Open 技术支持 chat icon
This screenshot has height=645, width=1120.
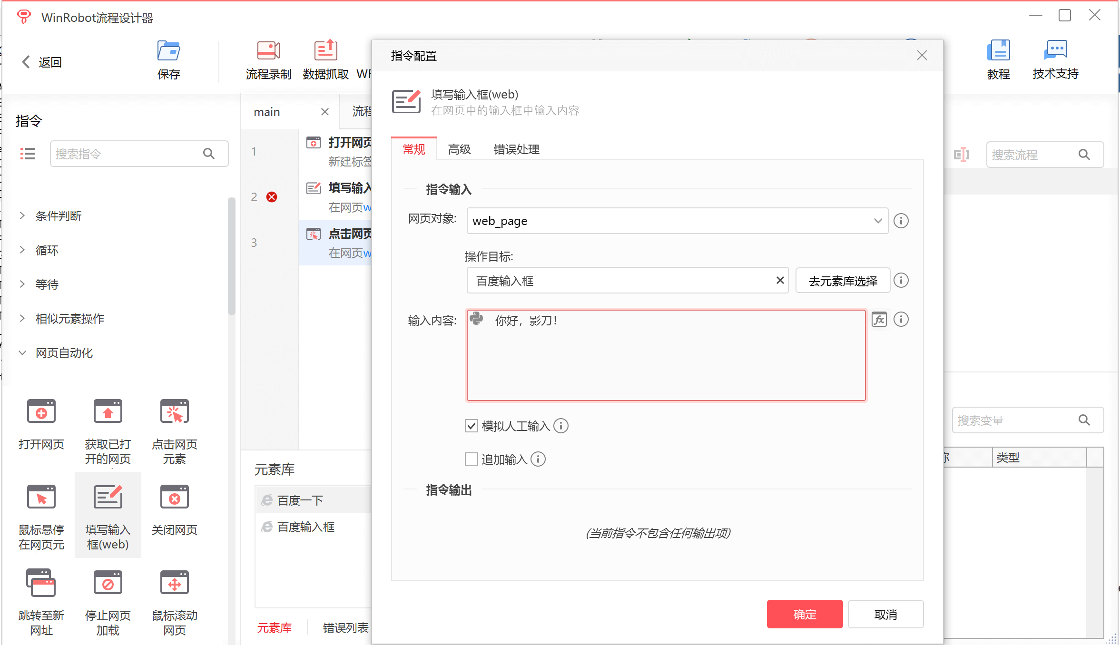point(1055,50)
